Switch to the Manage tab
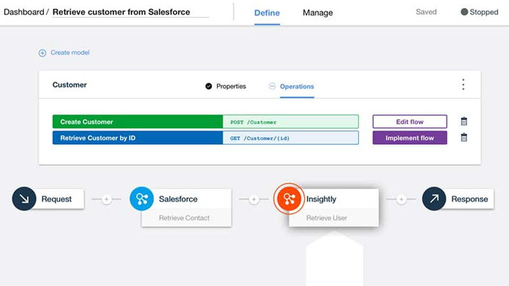 [x=318, y=13]
